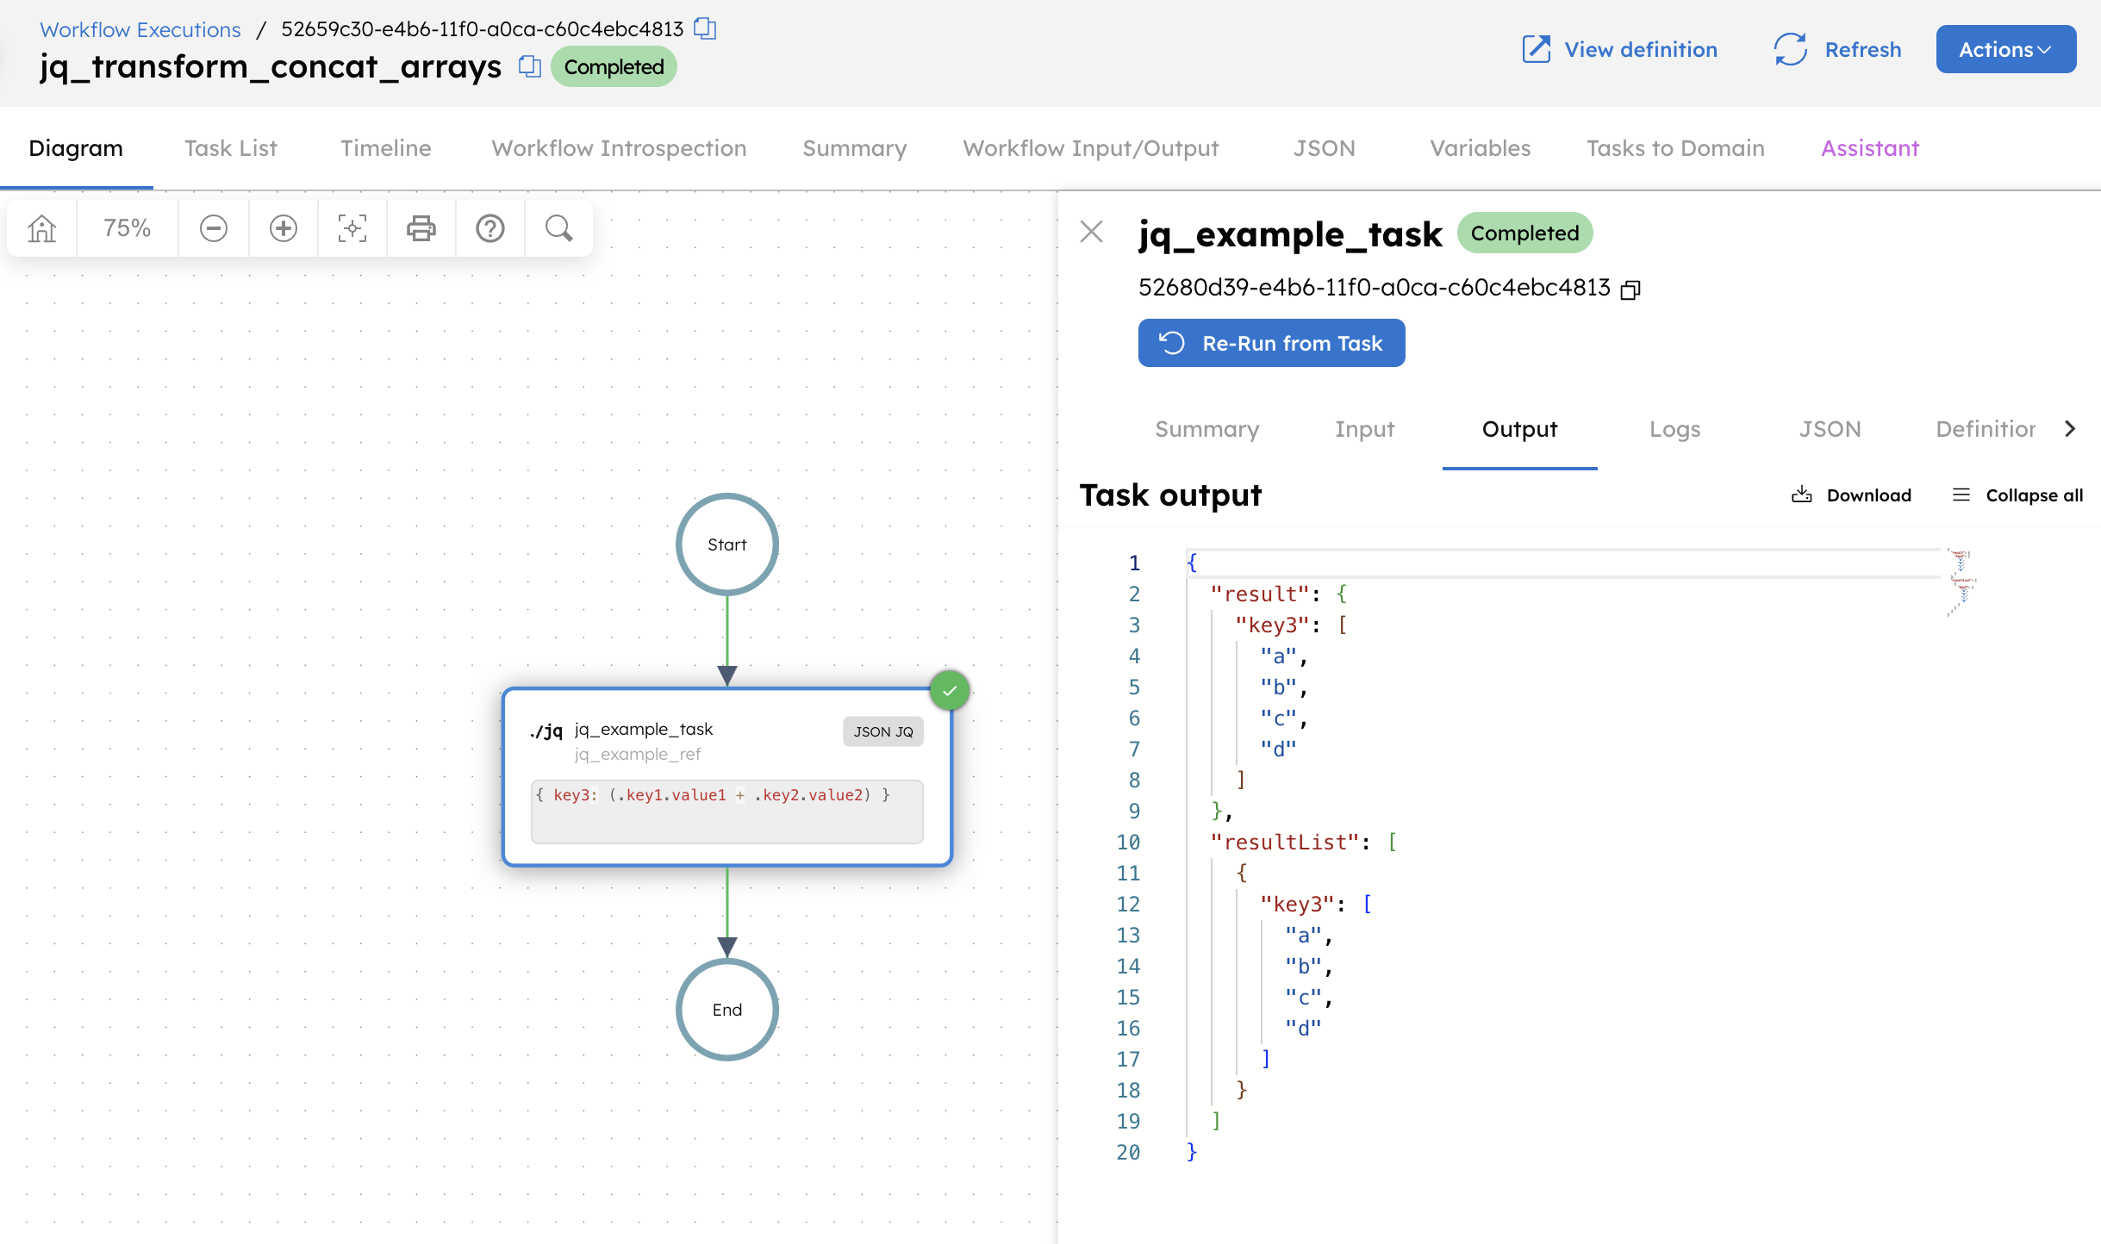Click the diagram help icon
Viewport: 2101px width, 1244px height.
pyautogui.click(x=489, y=227)
